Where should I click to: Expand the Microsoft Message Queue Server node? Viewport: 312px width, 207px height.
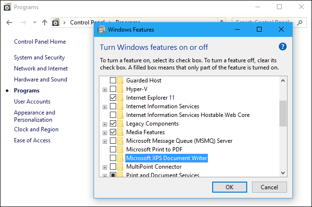point(105,141)
